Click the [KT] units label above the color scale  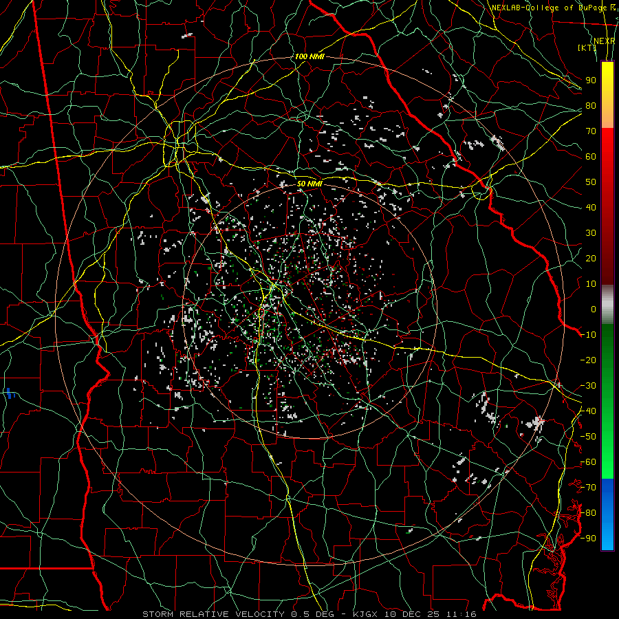point(587,47)
